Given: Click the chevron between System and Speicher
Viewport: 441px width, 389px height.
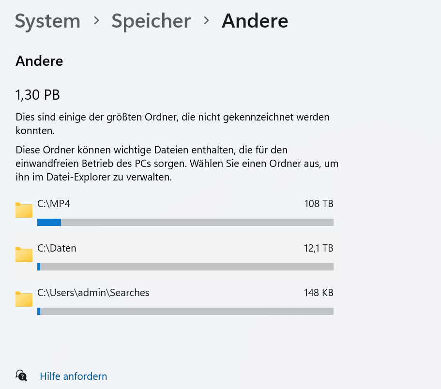Looking at the screenshot, I should [x=96, y=21].
